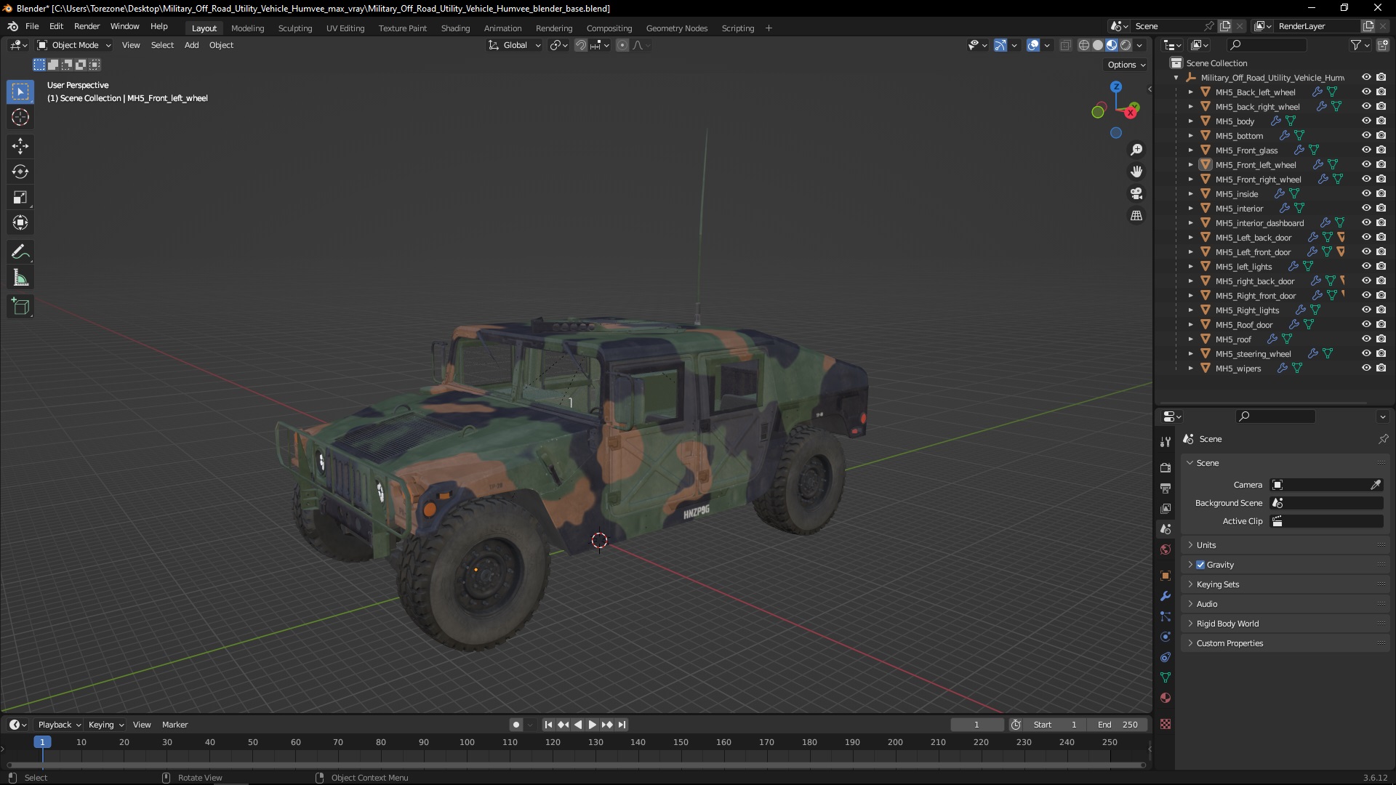Select MH5_interior_dashboard in outliner
The image size is (1396, 785).
1259,223
